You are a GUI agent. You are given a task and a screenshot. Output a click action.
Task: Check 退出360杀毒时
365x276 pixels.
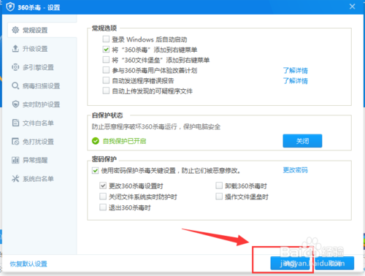click(x=103, y=207)
